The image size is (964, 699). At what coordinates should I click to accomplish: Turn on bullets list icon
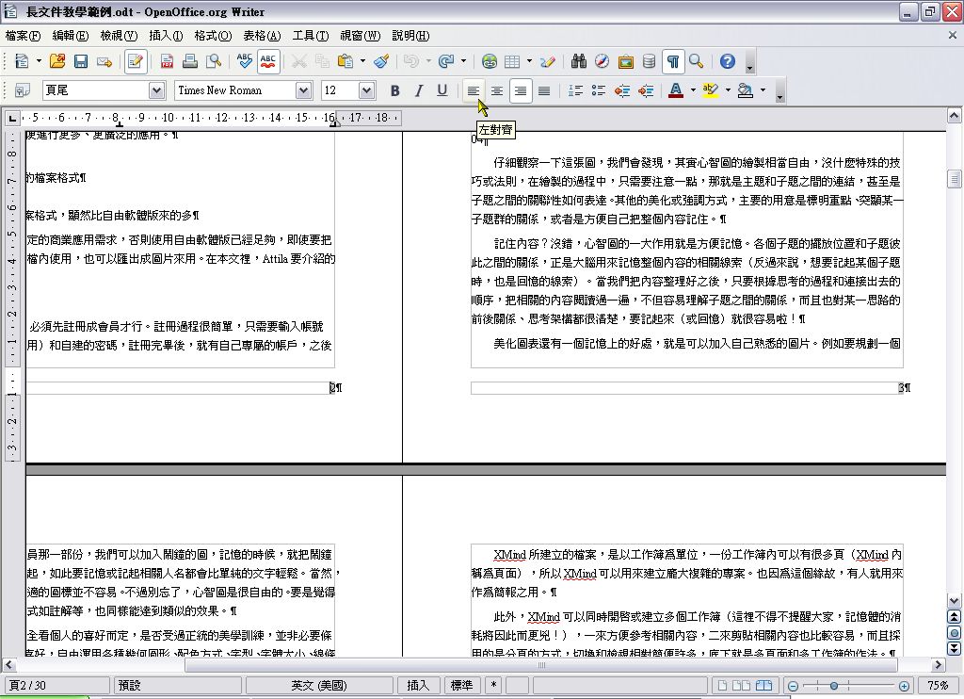598,90
